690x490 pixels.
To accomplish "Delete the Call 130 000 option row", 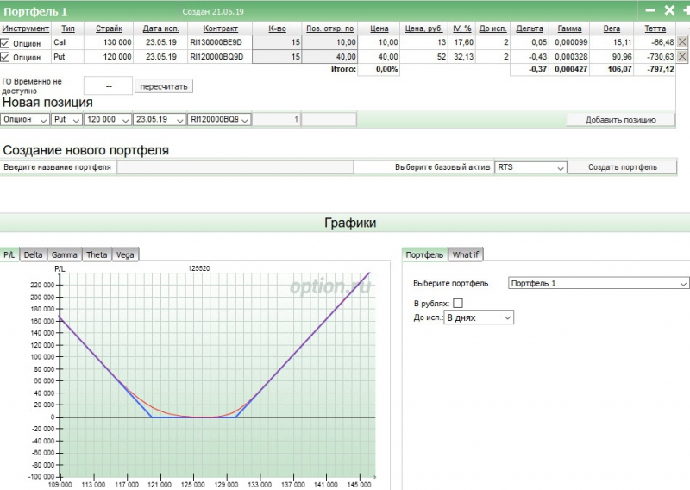I will pos(682,42).
